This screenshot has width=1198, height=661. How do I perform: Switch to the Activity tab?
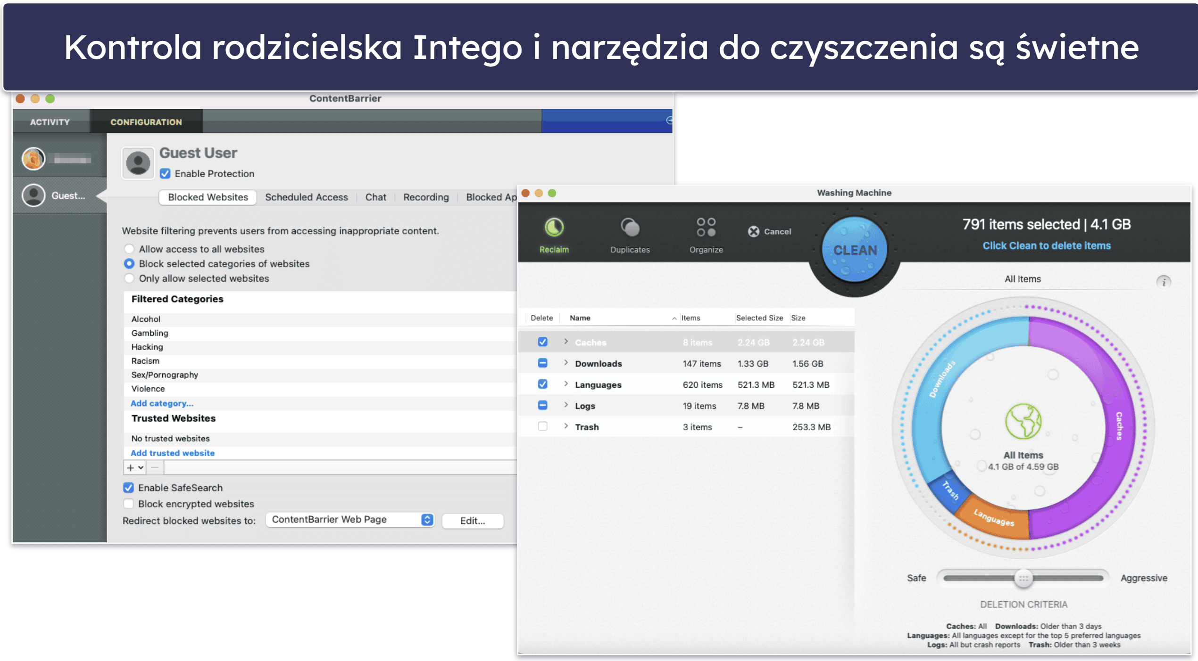[x=50, y=122]
